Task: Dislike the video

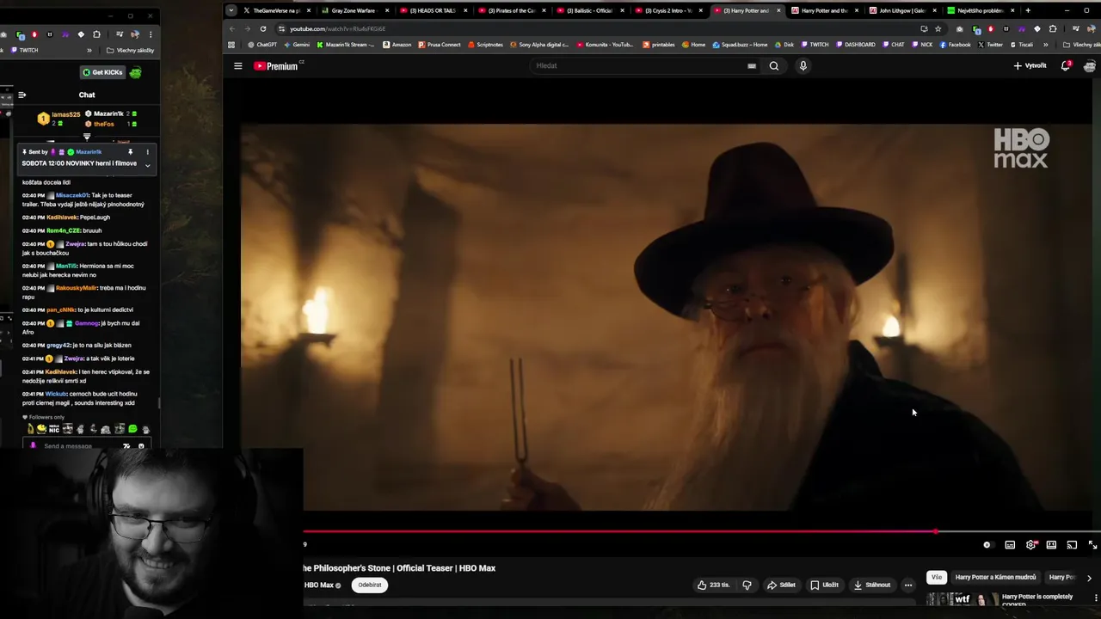Action: pyautogui.click(x=747, y=585)
